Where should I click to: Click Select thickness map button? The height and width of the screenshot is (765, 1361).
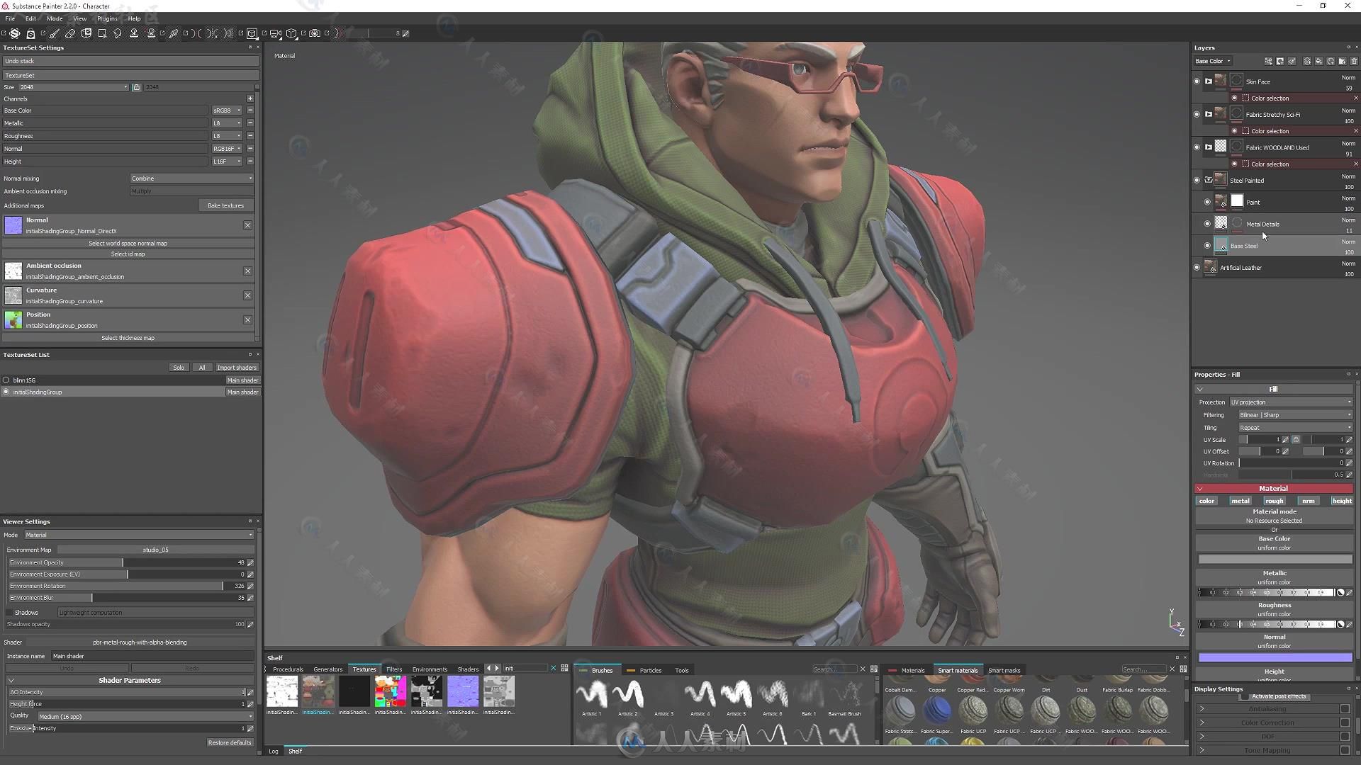click(128, 339)
